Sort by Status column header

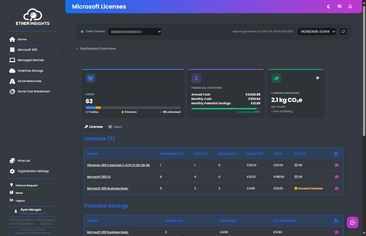[x=300, y=154]
